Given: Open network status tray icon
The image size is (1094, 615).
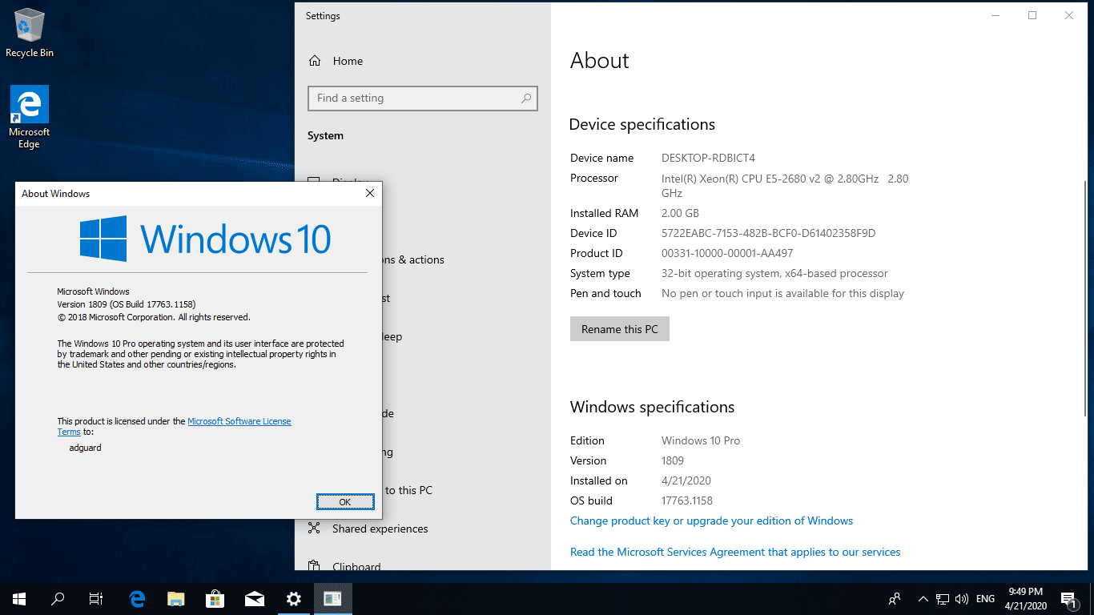Looking at the screenshot, I should coord(943,599).
